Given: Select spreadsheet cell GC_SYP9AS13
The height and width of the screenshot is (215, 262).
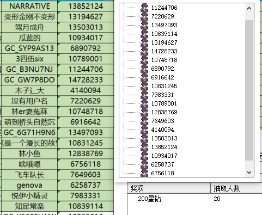Looking at the screenshot, I should [29, 48].
